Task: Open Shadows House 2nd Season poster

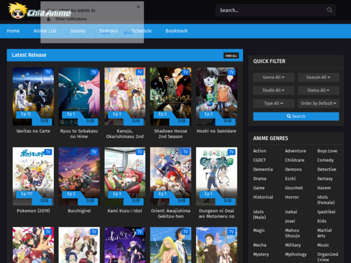Action: [x=171, y=96]
